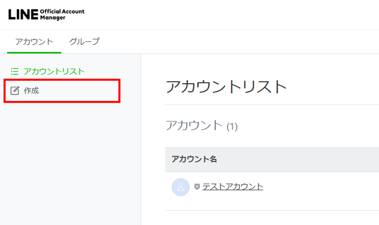The height and width of the screenshot is (225, 379).
Task: Open the グループ tab
Action: [84, 42]
